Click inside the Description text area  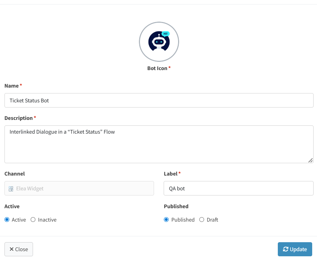pos(159,144)
